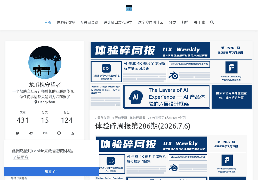Open the Weibo social icon
Image resolution: width=258 pixels, height=180 pixels.
click(31, 133)
